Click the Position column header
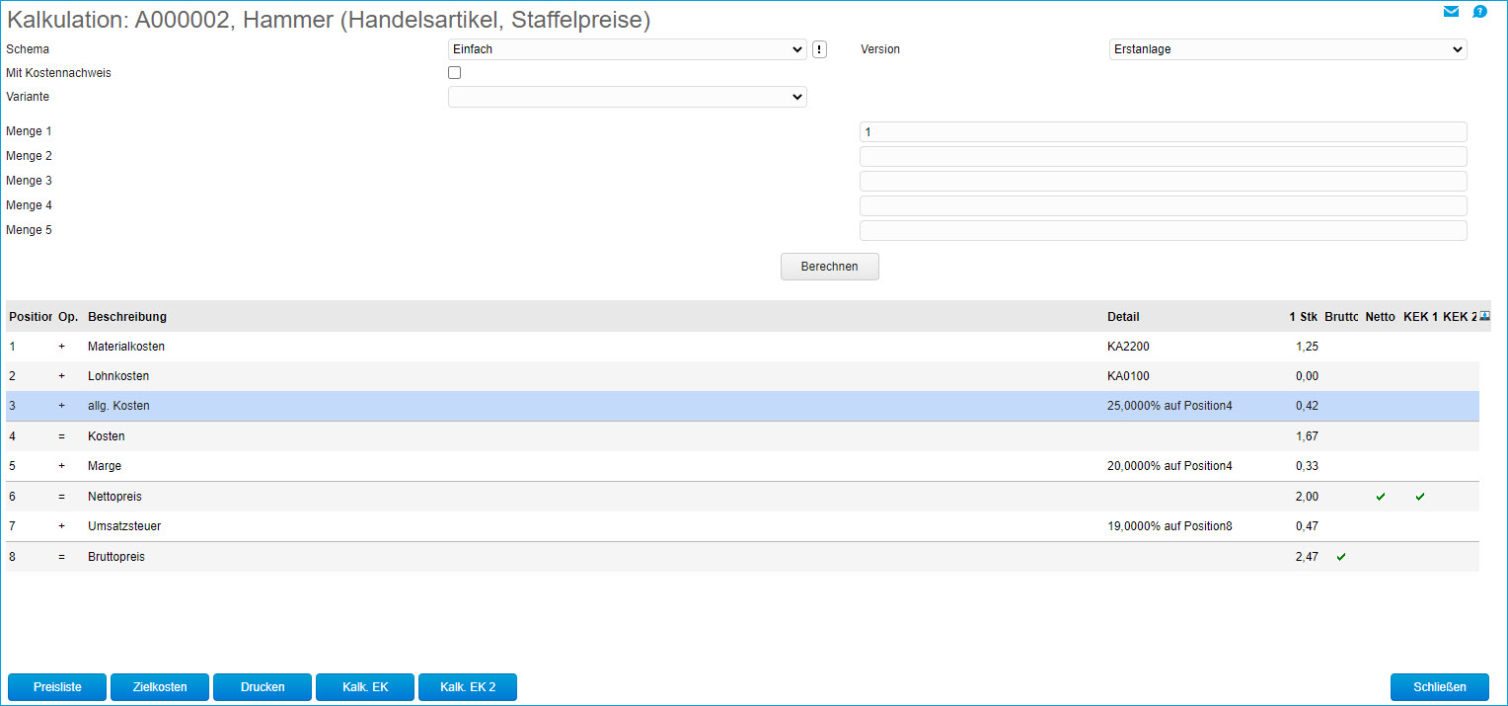This screenshot has width=1508, height=706. [x=31, y=317]
